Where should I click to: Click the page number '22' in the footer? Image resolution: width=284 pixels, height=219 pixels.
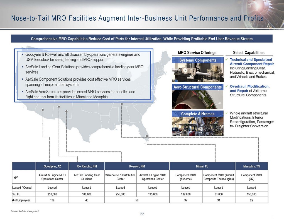tap(142, 214)
